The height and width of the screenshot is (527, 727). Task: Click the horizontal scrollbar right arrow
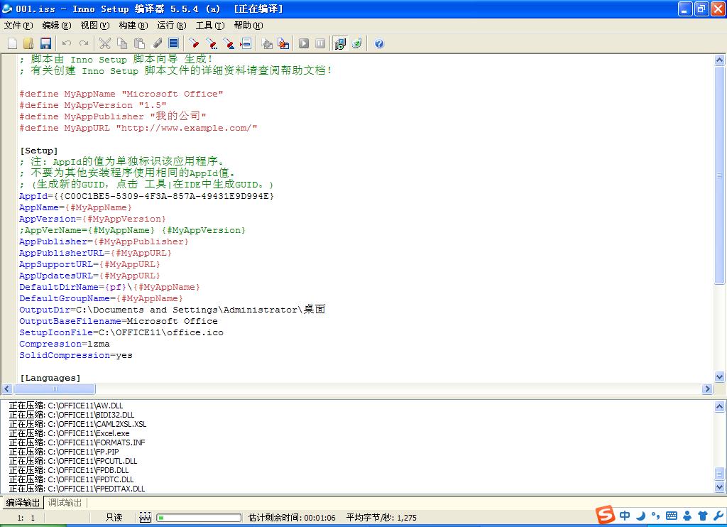click(707, 389)
